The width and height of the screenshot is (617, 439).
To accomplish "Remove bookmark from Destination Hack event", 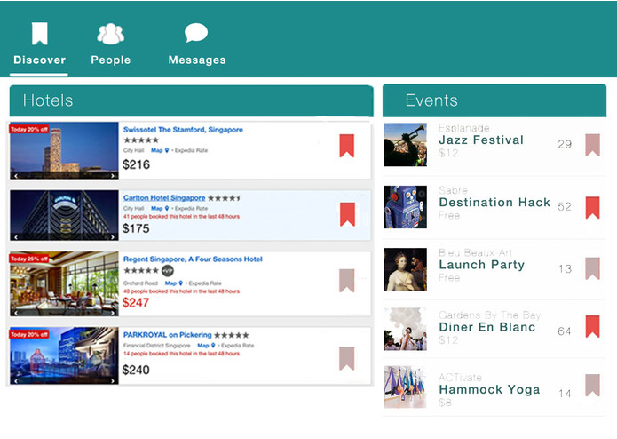I will pos(592,207).
